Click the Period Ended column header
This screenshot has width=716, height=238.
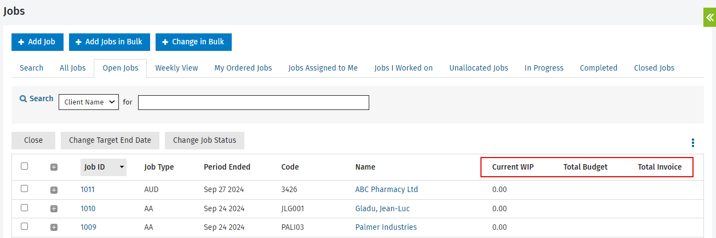click(227, 167)
